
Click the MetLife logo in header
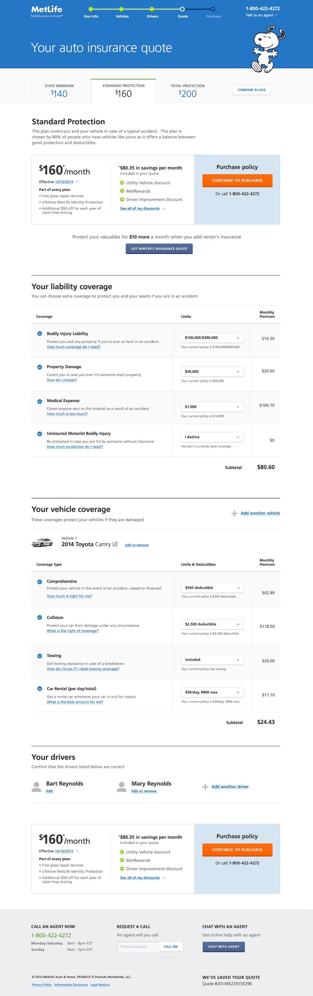46,9
